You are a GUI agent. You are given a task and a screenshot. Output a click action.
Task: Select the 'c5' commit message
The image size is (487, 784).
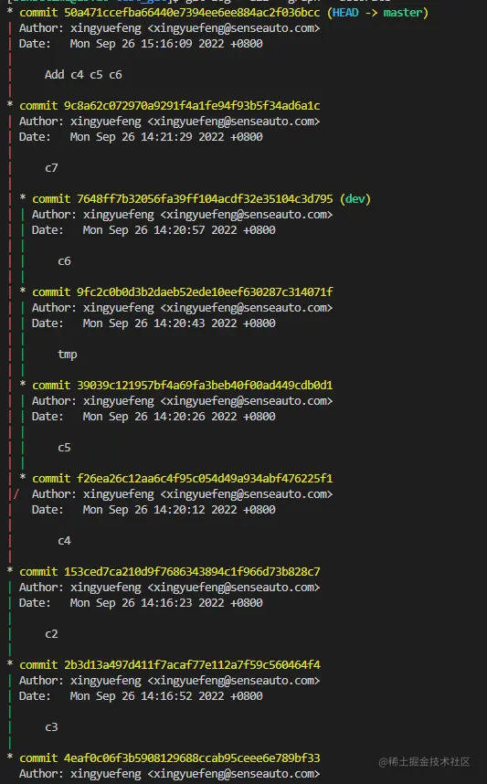coord(65,448)
